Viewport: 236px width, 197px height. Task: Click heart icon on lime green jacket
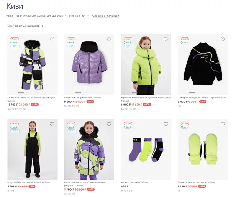(x=166, y=39)
